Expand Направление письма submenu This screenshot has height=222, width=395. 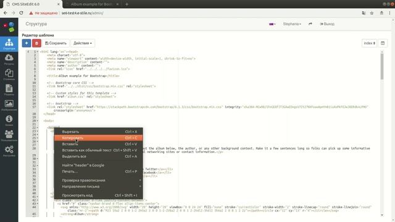[x=99, y=186]
